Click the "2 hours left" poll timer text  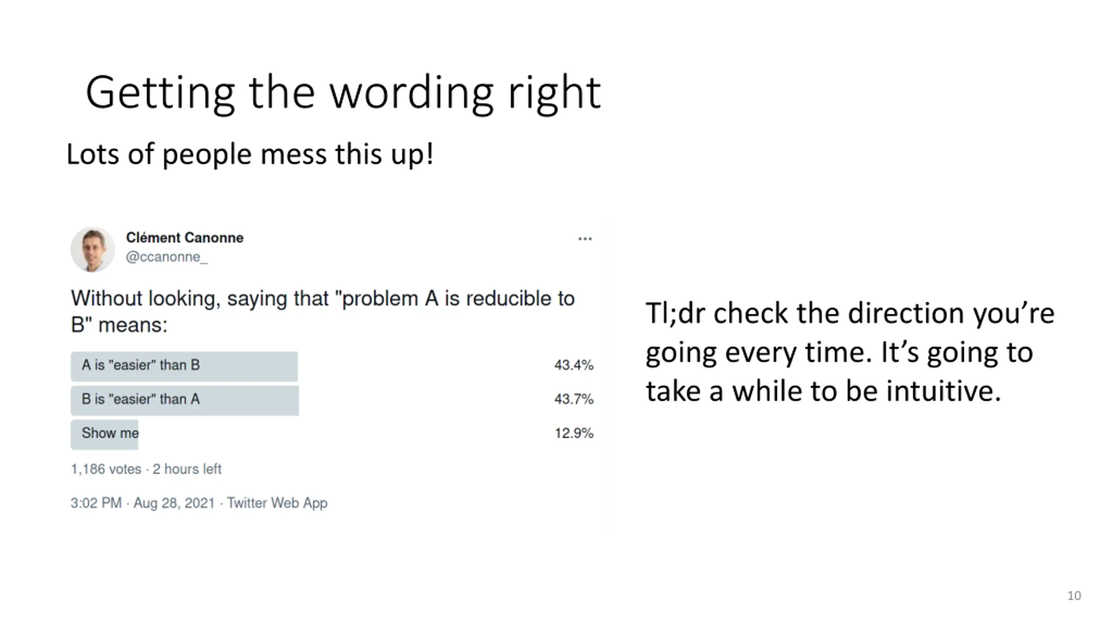(x=187, y=469)
